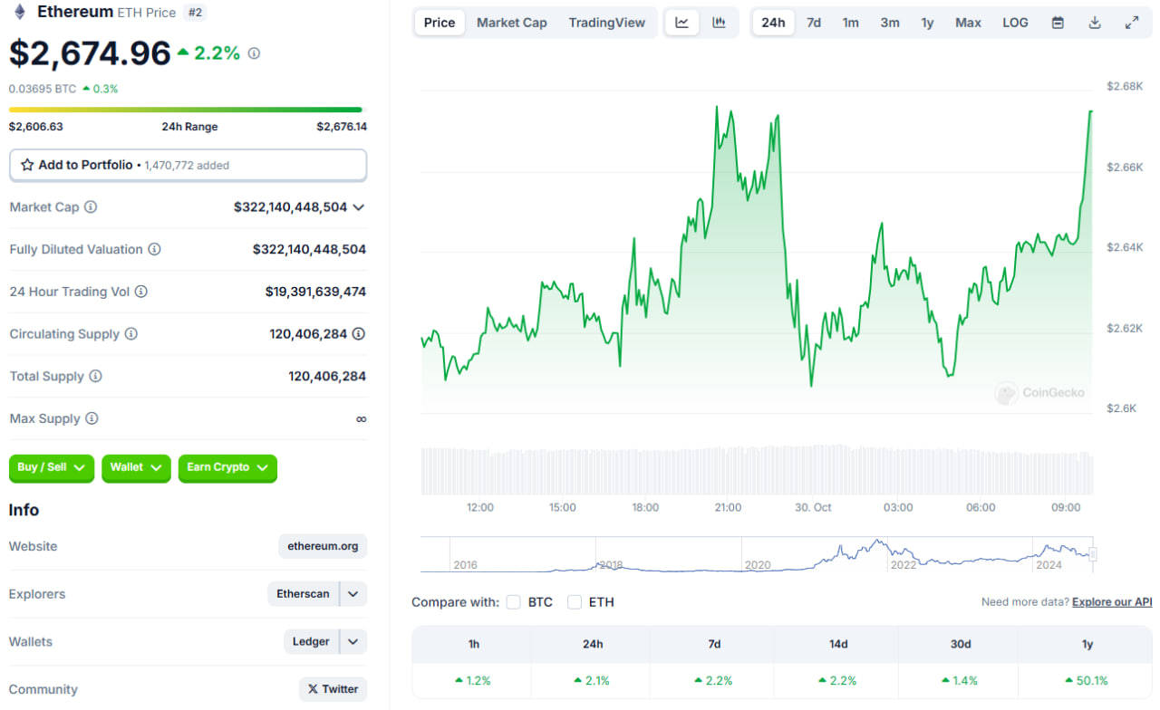The image size is (1160, 710).
Task: Open the Buy / Sell dropdown
Action: [52, 467]
